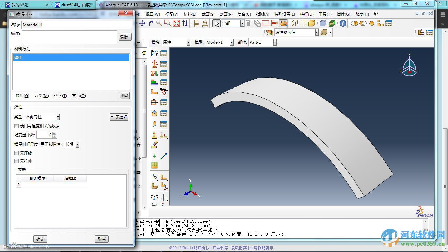Screen dimensions: 448x252
Task: Click the 编辑... description edit button
Action: tap(125, 37)
